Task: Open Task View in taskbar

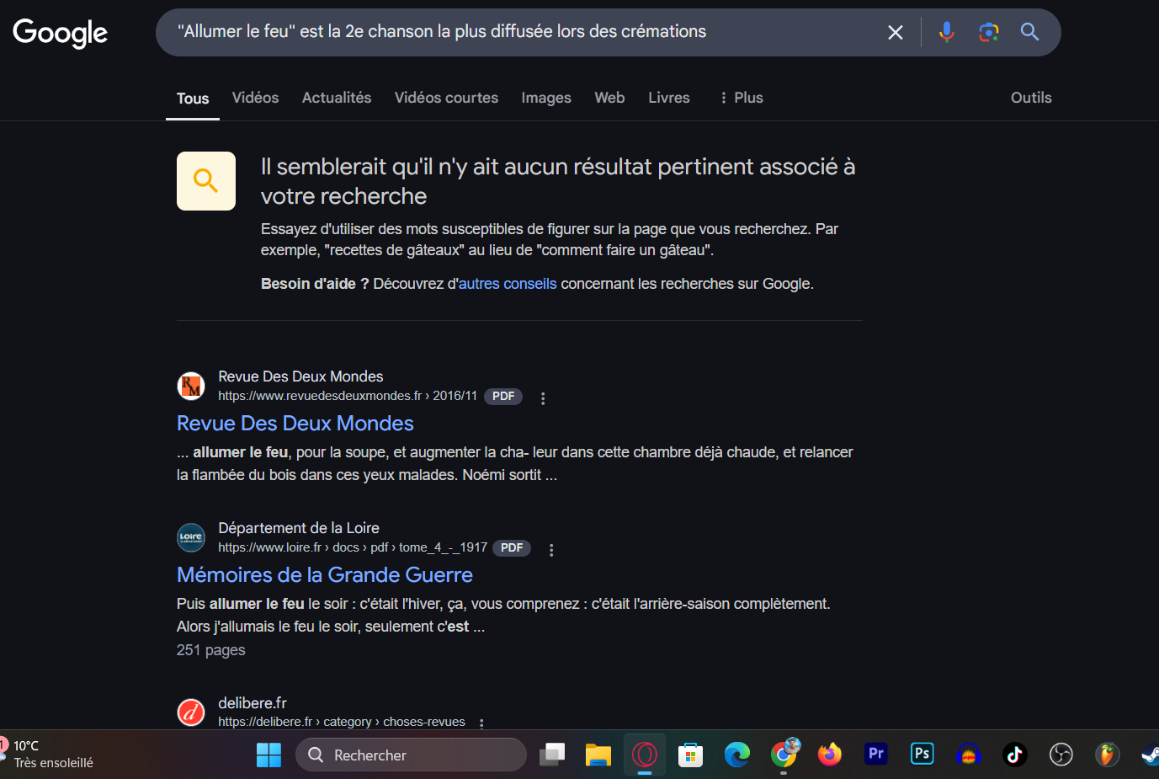Action: (x=552, y=755)
